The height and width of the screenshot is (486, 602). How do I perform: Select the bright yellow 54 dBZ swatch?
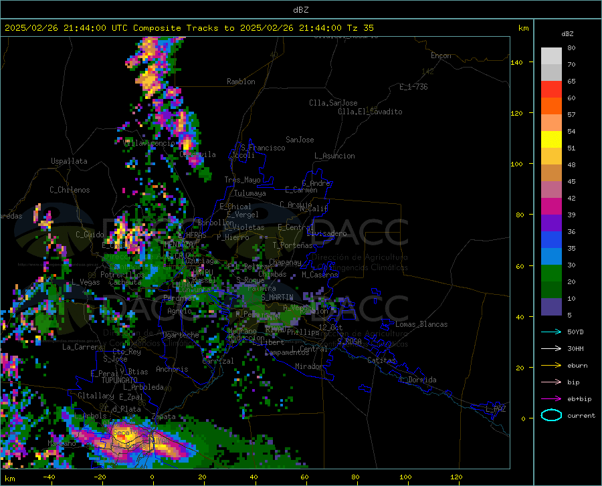click(551, 140)
